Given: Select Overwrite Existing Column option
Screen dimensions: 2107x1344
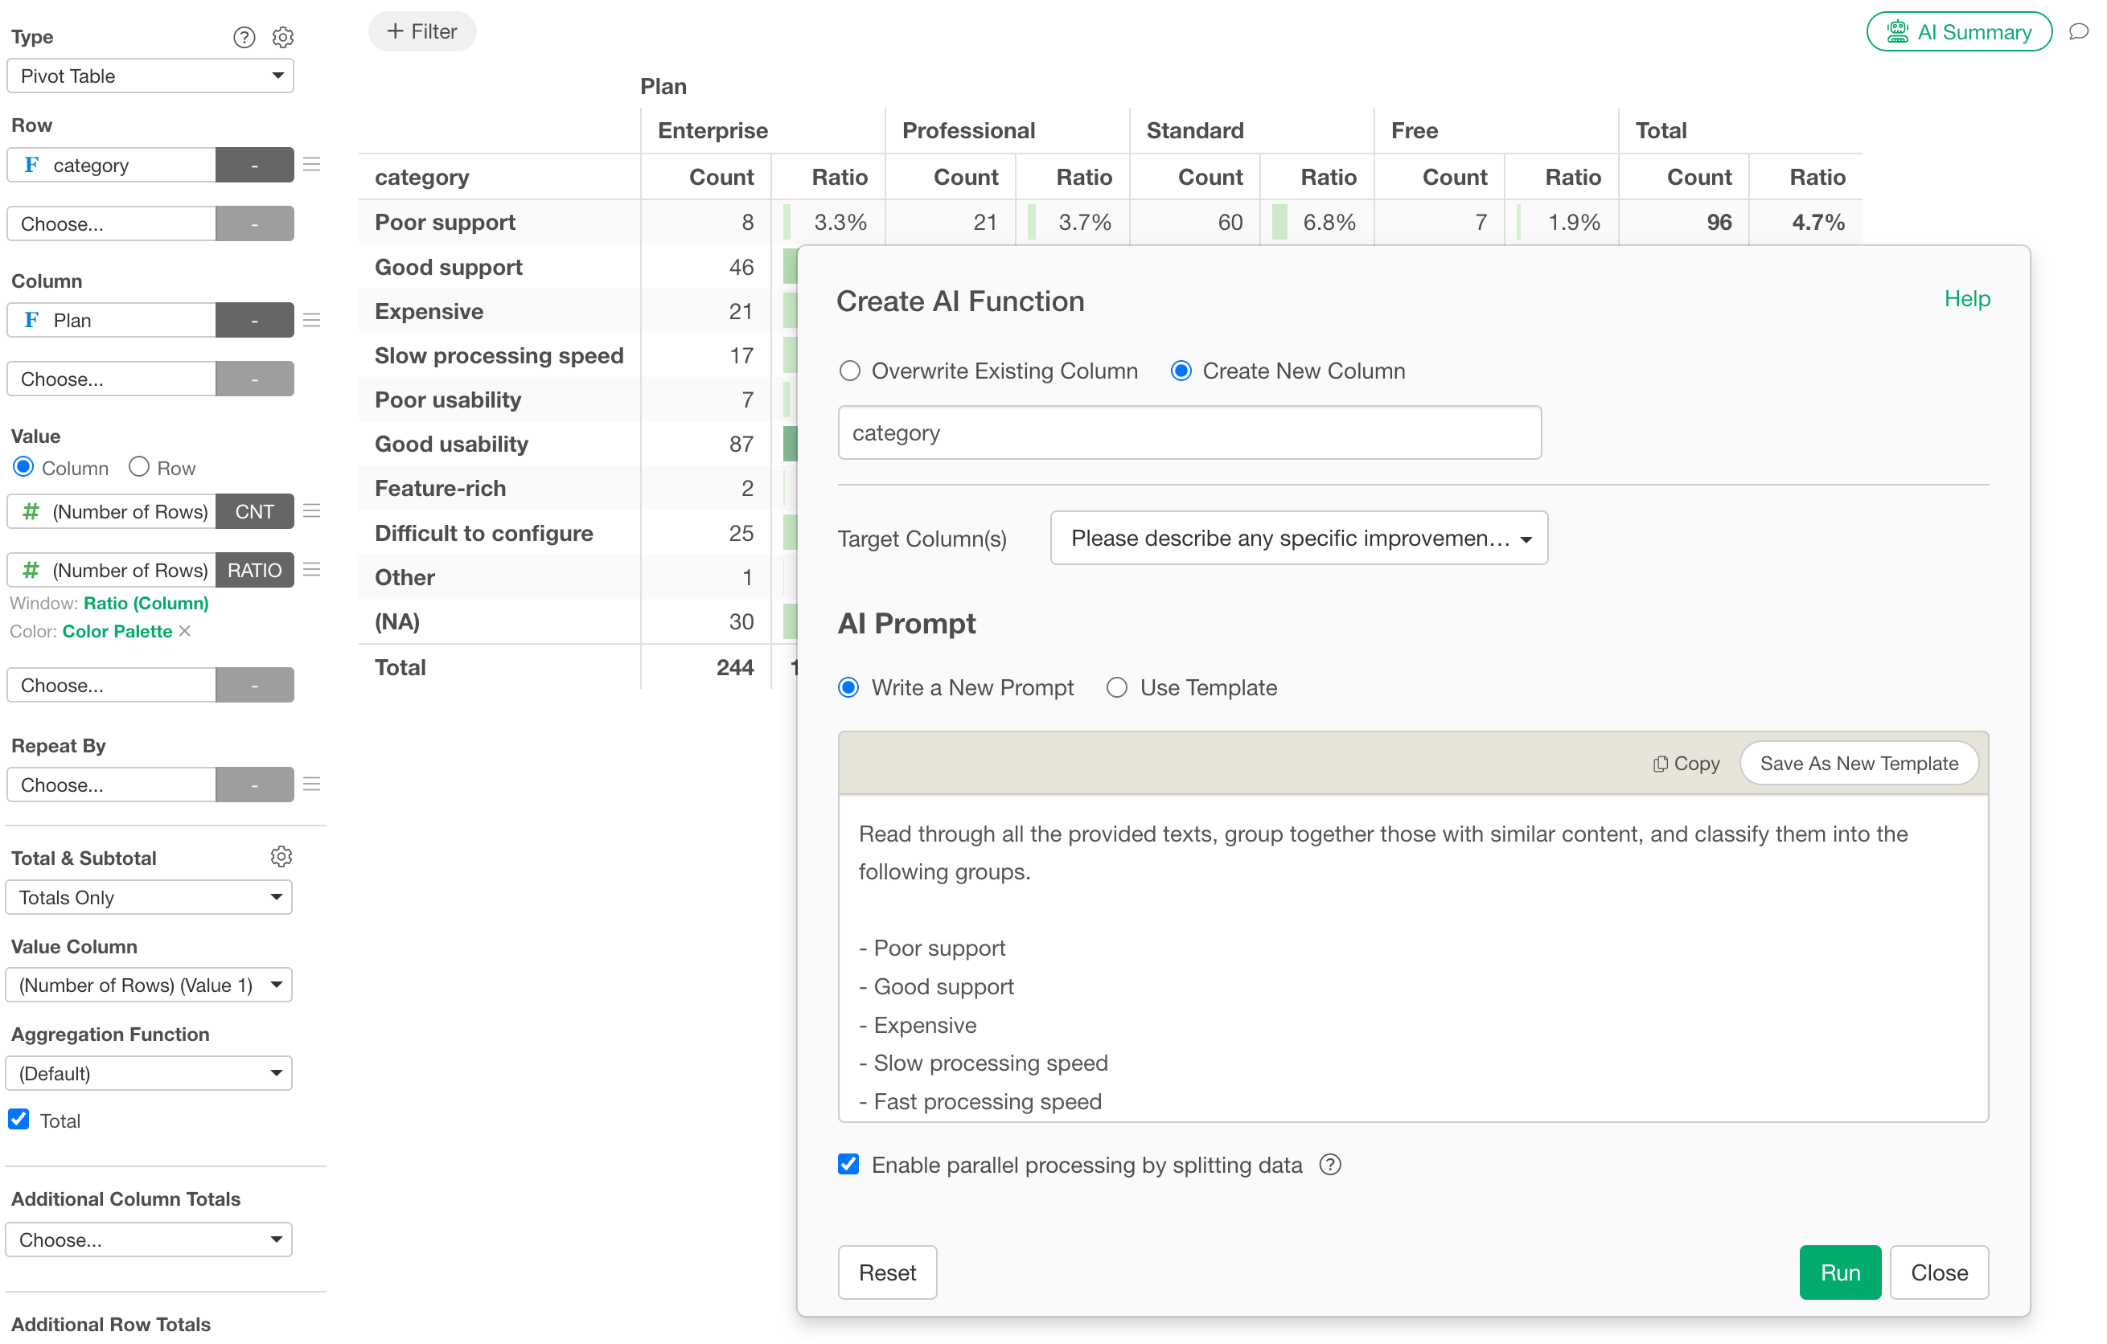Looking at the screenshot, I should click(849, 371).
